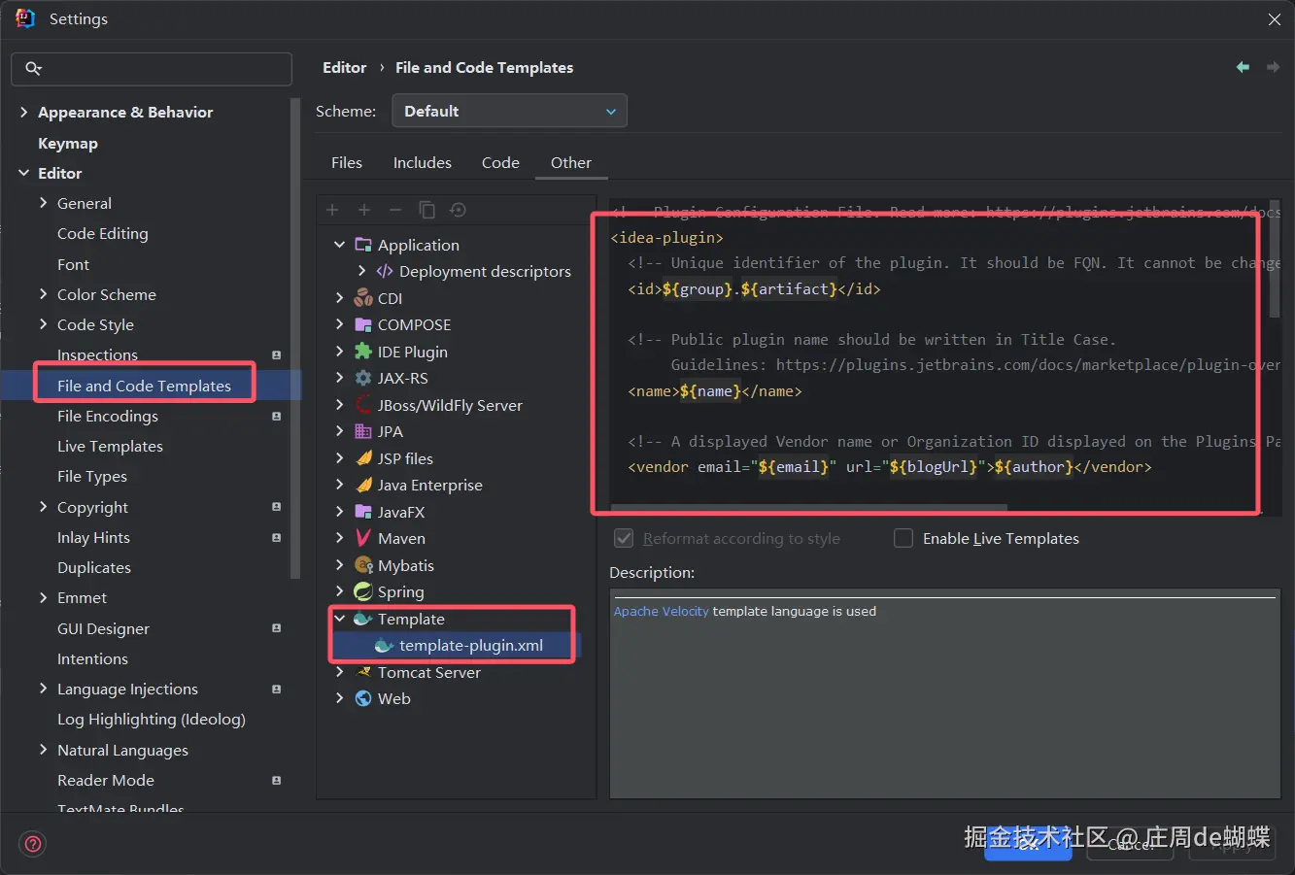Expand the General settings node
The height and width of the screenshot is (875, 1295).
coord(43,203)
